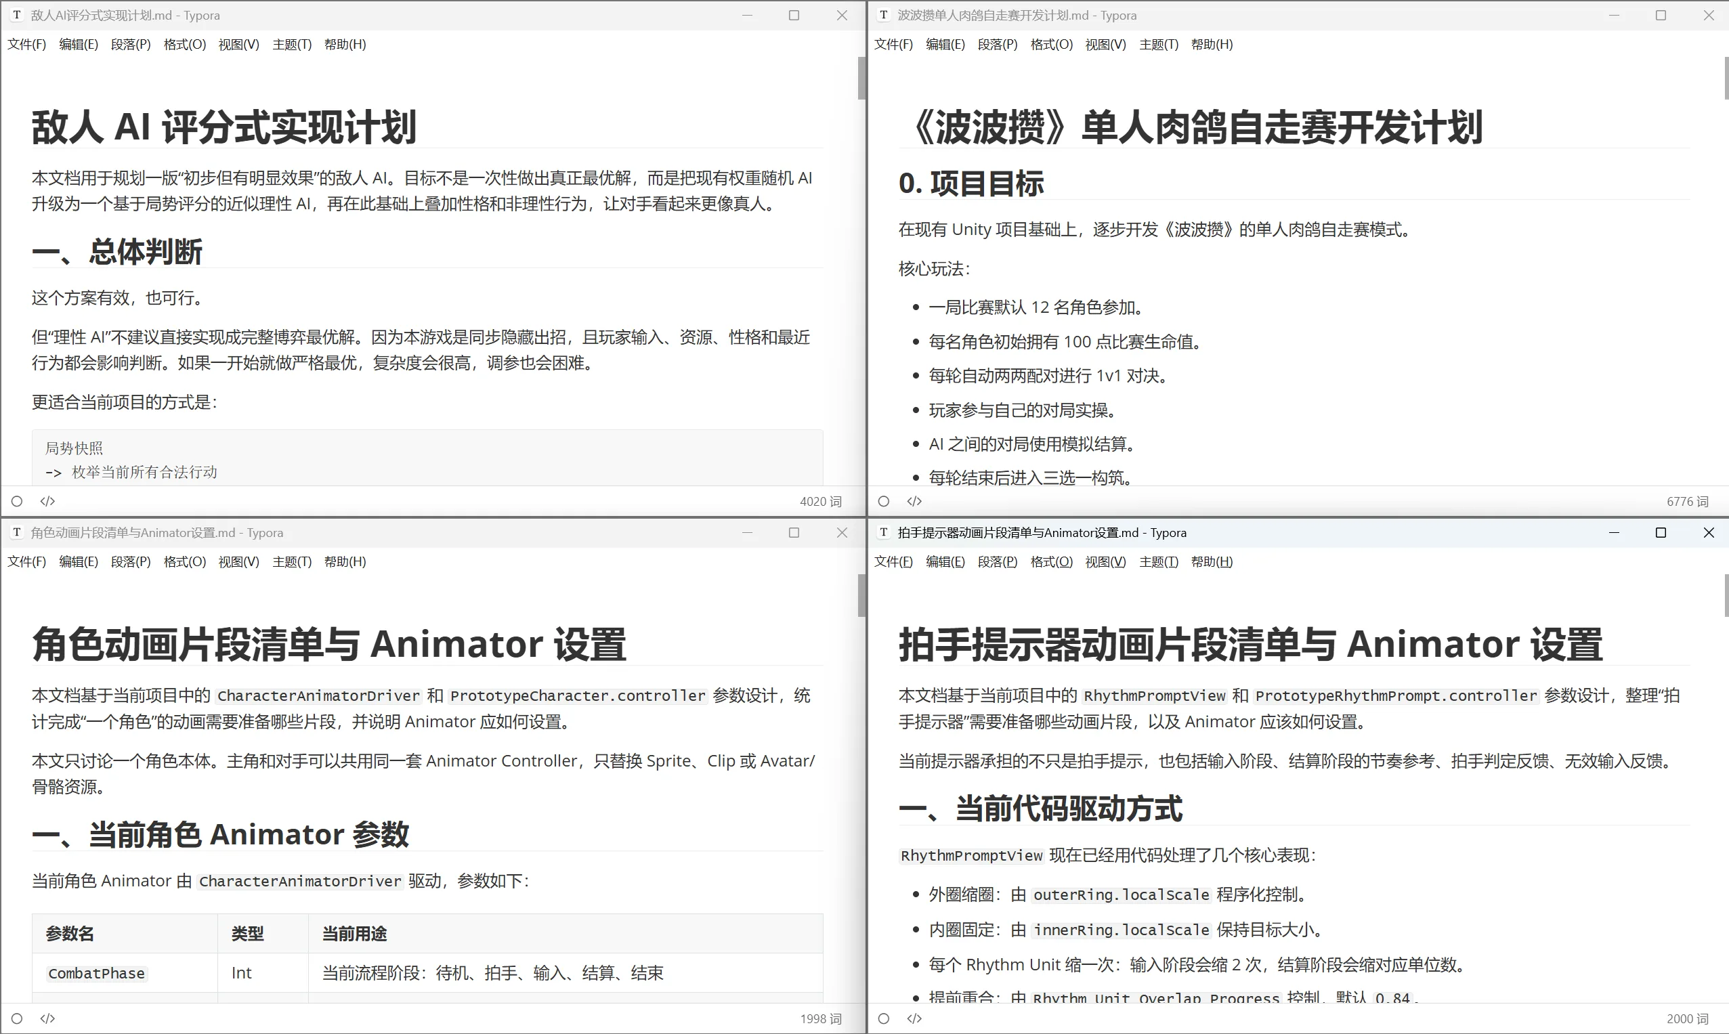Viewport: 1729px width, 1034px height.
Task: Click inline code innerRing.localScale
Action: [x=1121, y=930]
